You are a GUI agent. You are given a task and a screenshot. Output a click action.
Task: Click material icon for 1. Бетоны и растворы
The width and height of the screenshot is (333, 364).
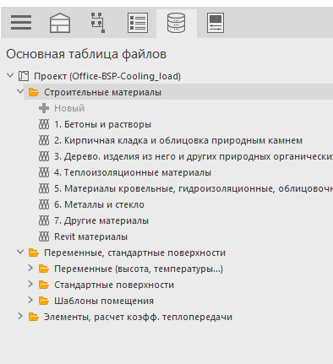44,124
